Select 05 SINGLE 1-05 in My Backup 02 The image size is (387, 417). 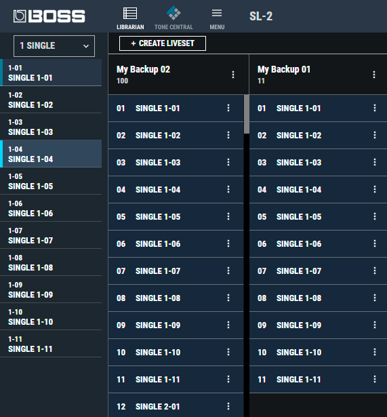click(176, 217)
